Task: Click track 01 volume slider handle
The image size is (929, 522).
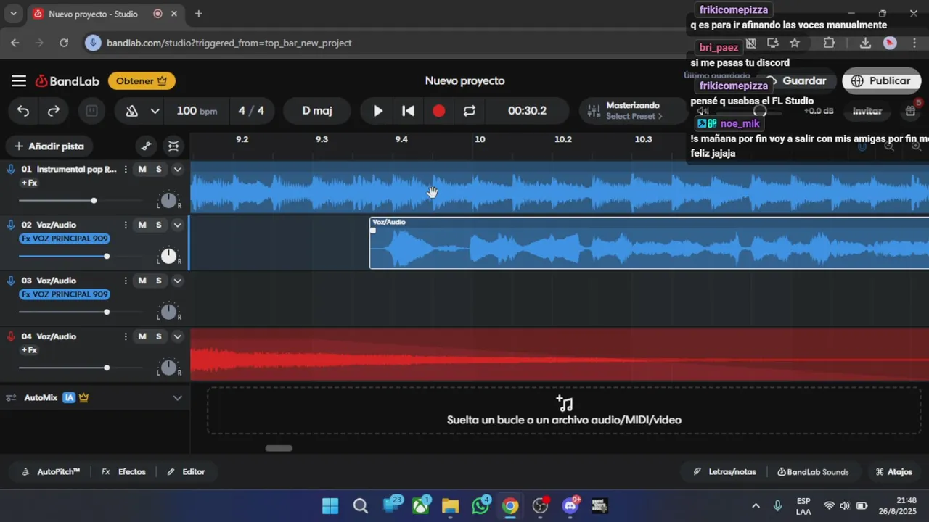Action: pyautogui.click(x=94, y=200)
